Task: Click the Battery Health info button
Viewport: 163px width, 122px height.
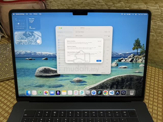Action: [x=109, y=36]
